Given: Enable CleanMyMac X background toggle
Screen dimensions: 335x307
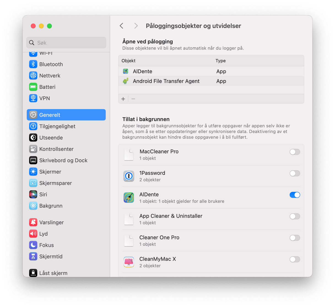Looking at the screenshot, I should [x=295, y=260].
